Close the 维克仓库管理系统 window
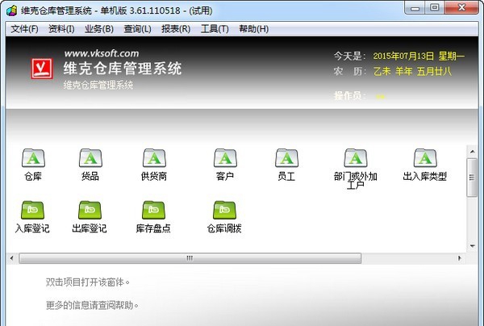Viewport: 484px width, 326px height. coord(461,8)
